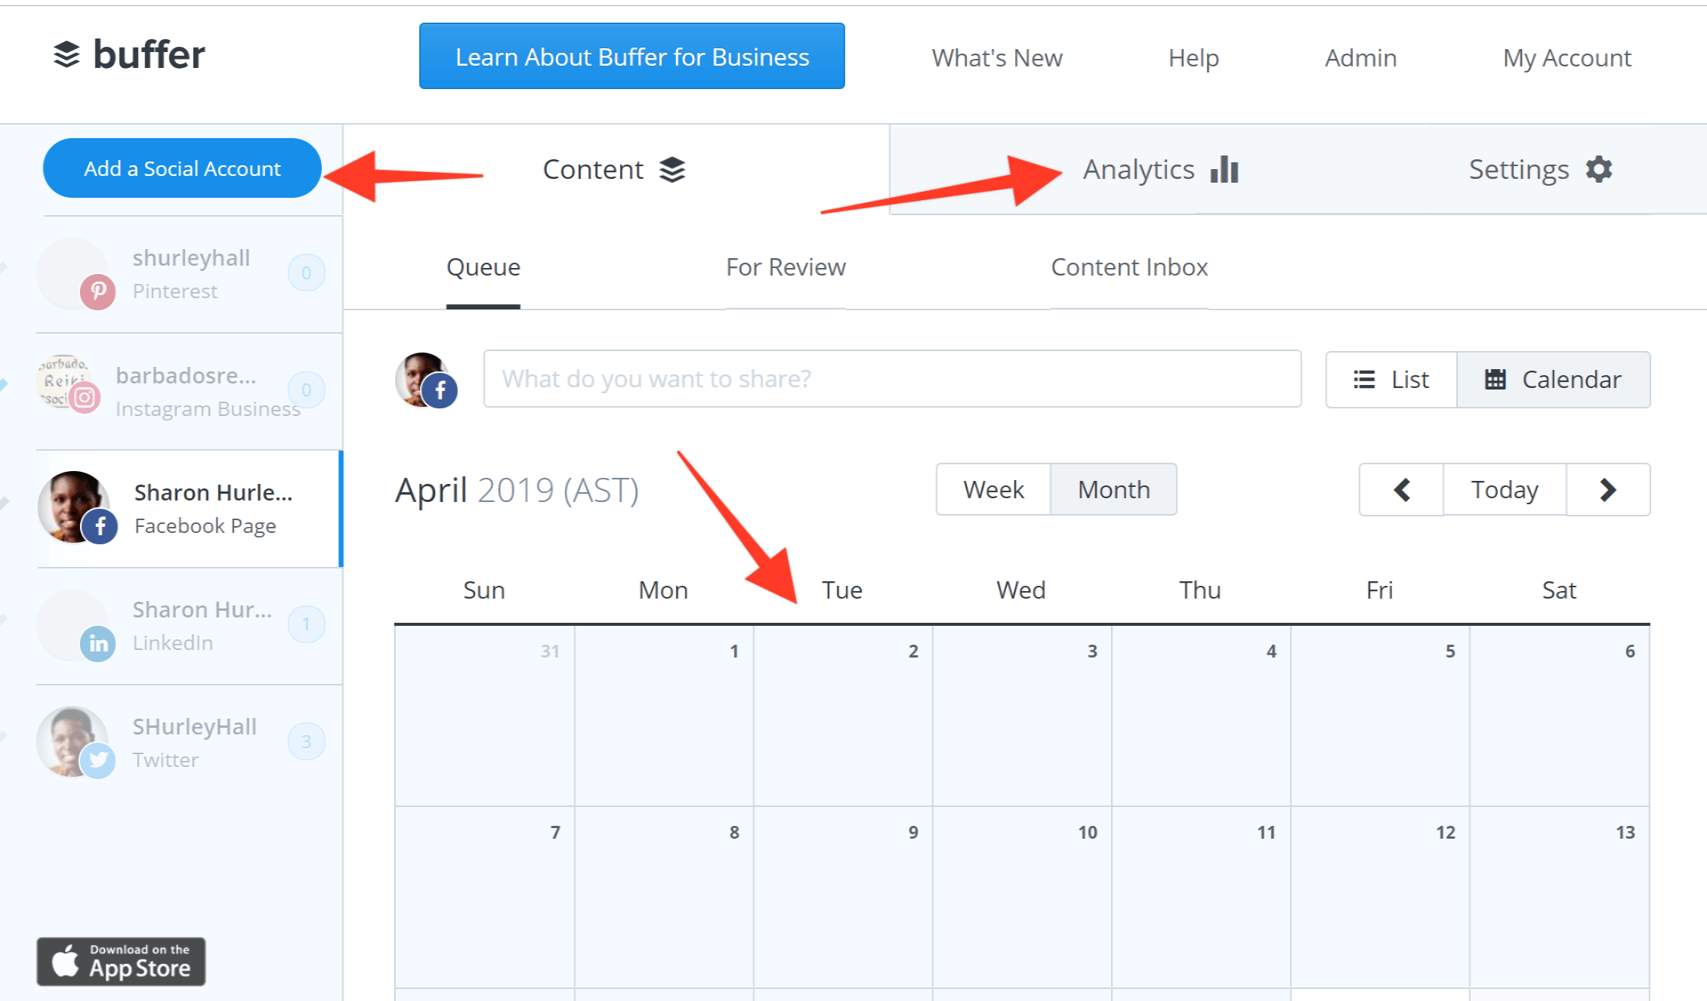This screenshot has height=1001, width=1707.
Task: Click the What do you want to share input field
Action: point(893,380)
